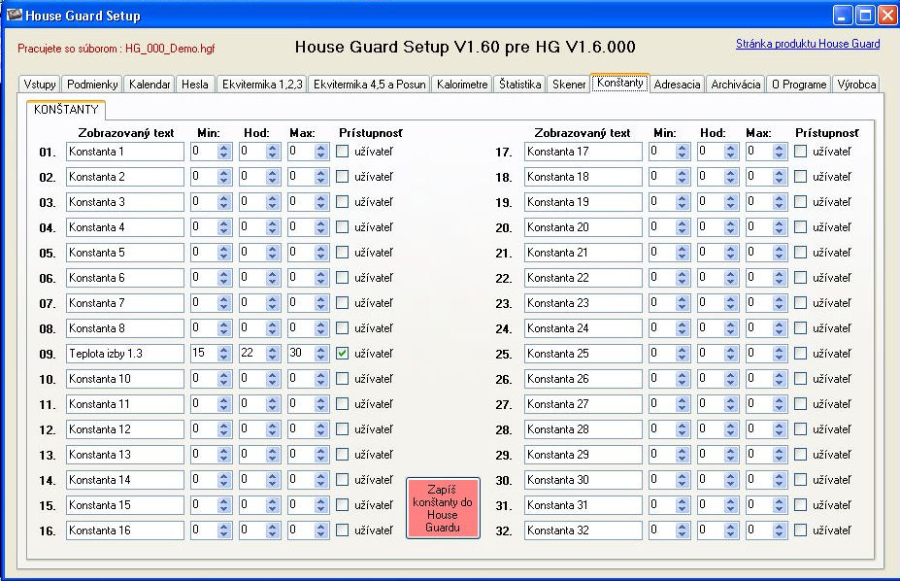
Task: Open the Skener tab
Action: click(569, 85)
